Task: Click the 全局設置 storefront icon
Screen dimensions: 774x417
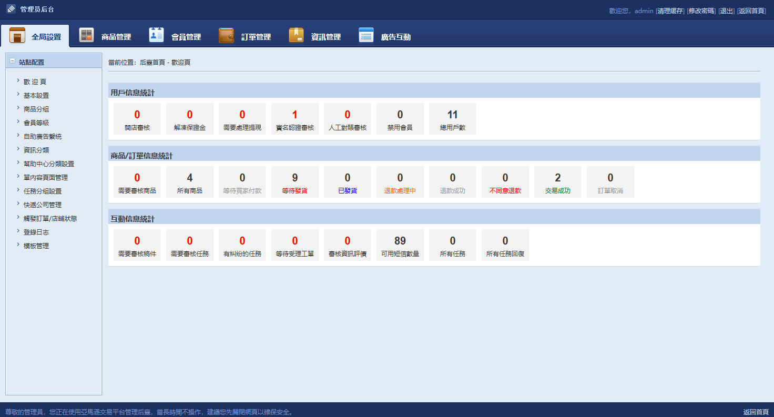Action: 17,36
